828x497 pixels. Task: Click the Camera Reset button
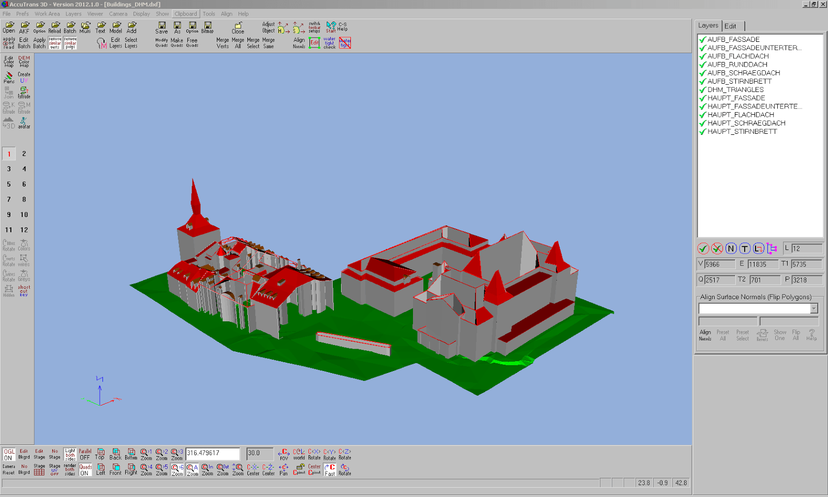click(x=9, y=469)
